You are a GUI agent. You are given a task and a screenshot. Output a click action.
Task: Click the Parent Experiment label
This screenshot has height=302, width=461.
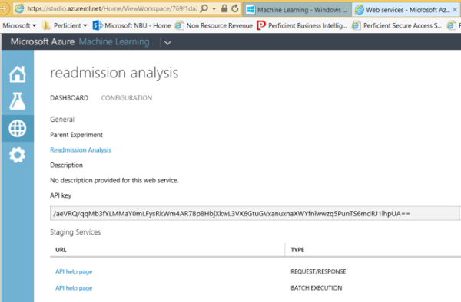click(76, 135)
